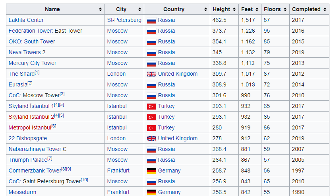Sort table by Floors column arrows

click(285, 9)
